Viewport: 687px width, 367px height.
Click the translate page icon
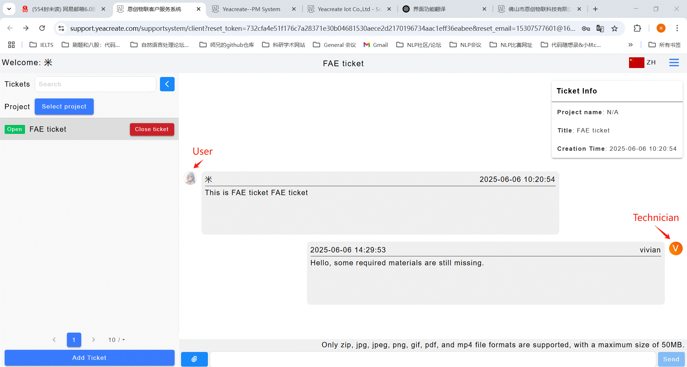pos(600,28)
